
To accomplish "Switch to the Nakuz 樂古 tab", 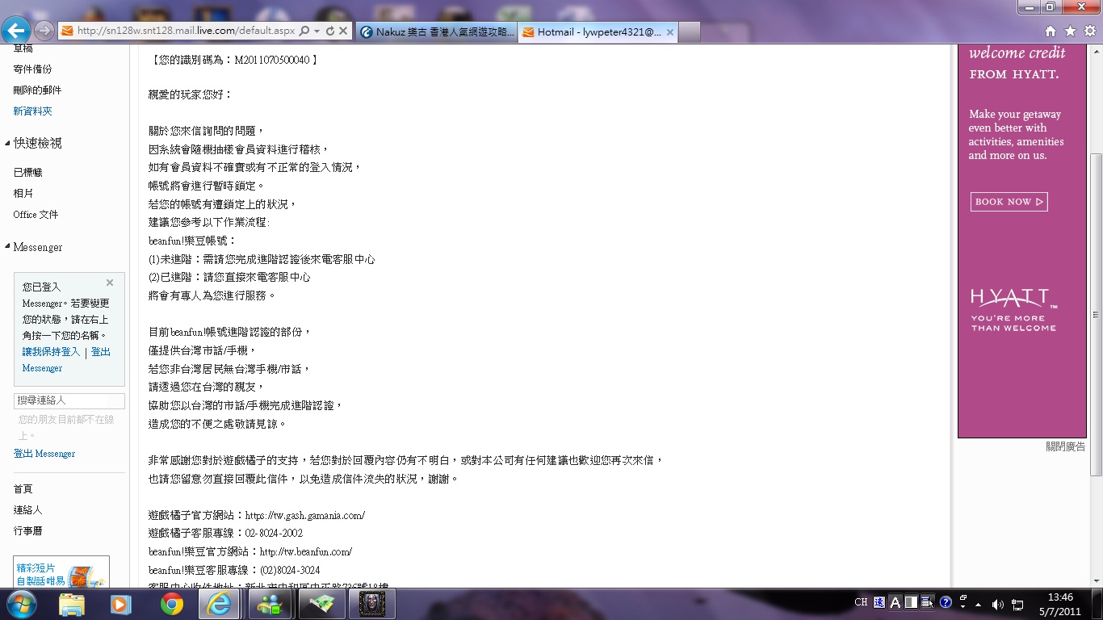I will (x=436, y=31).
